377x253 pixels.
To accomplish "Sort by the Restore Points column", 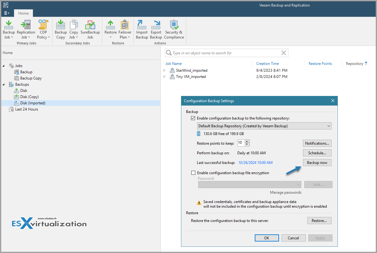I will click(x=320, y=64).
